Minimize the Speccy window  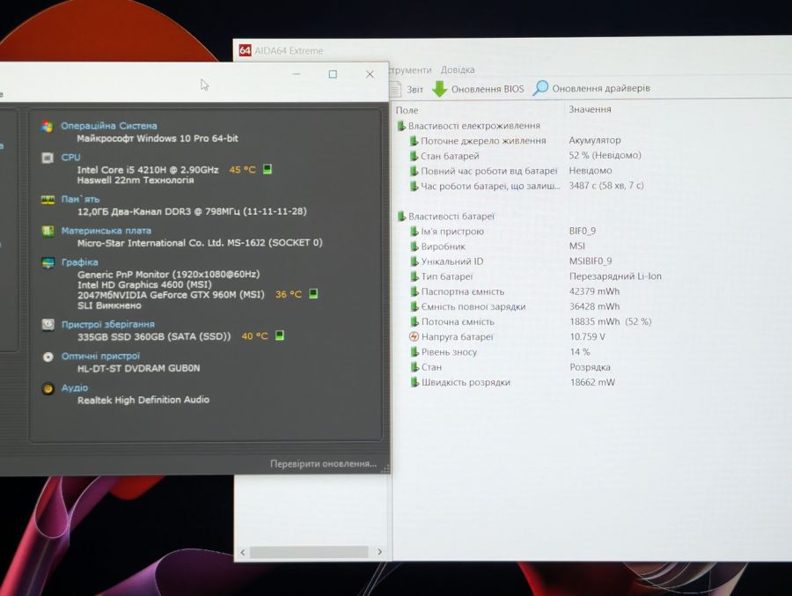[x=297, y=74]
